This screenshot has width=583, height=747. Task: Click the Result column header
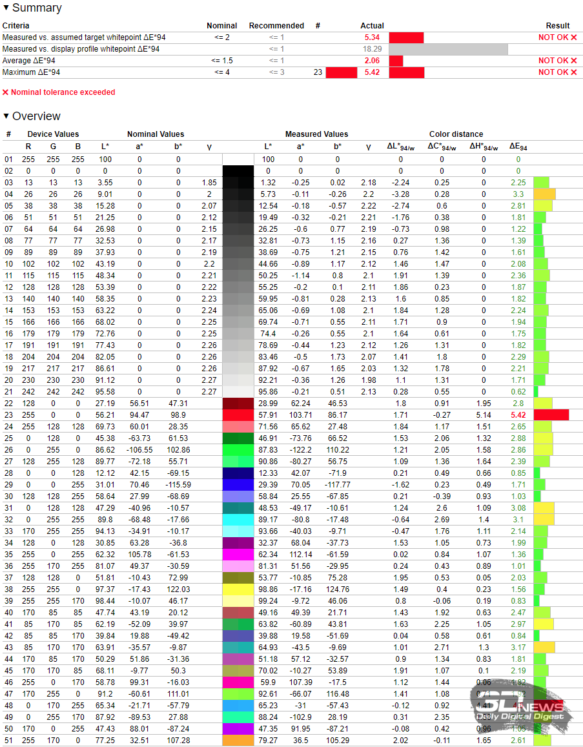[558, 26]
